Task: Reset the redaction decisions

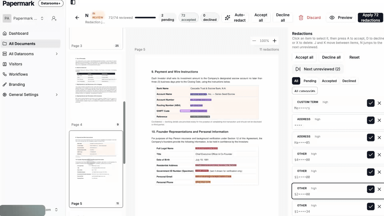Action: [x=354, y=57]
